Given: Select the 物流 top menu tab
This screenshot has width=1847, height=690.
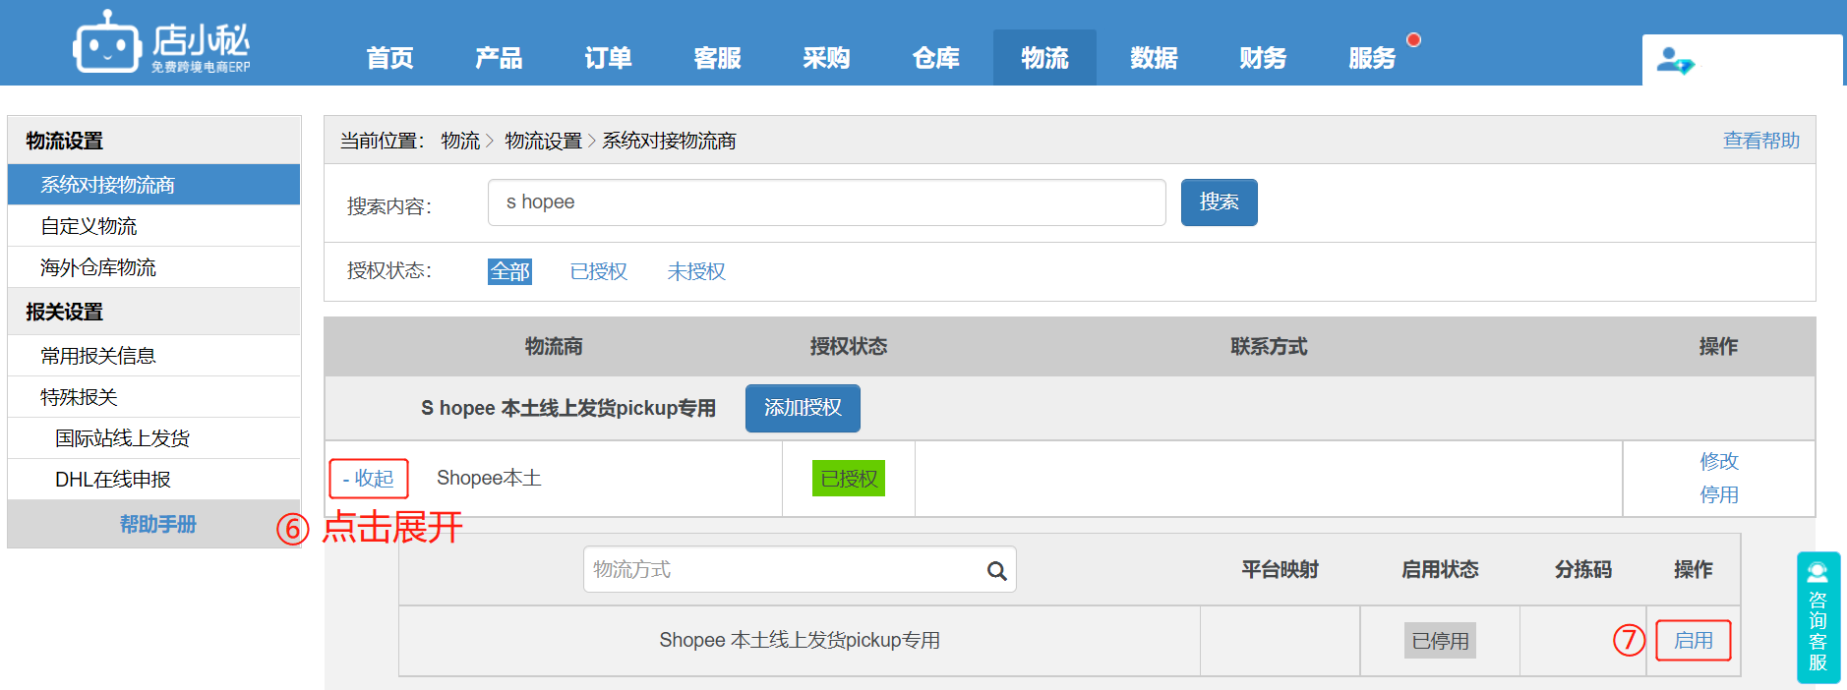Looking at the screenshot, I should pyautogui.click(x=1044, y=58).
